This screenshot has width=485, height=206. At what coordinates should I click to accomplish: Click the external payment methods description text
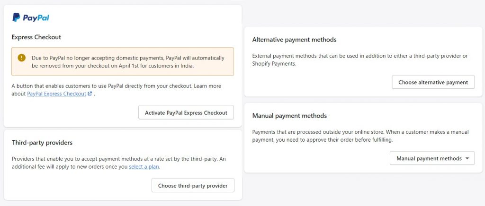coord(360,60)
